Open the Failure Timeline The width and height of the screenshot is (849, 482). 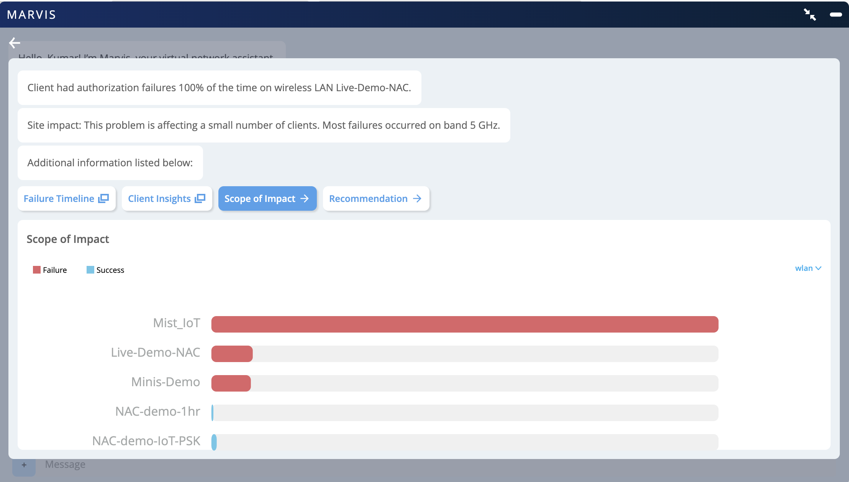pyautogui.click(x=59, y=198)
